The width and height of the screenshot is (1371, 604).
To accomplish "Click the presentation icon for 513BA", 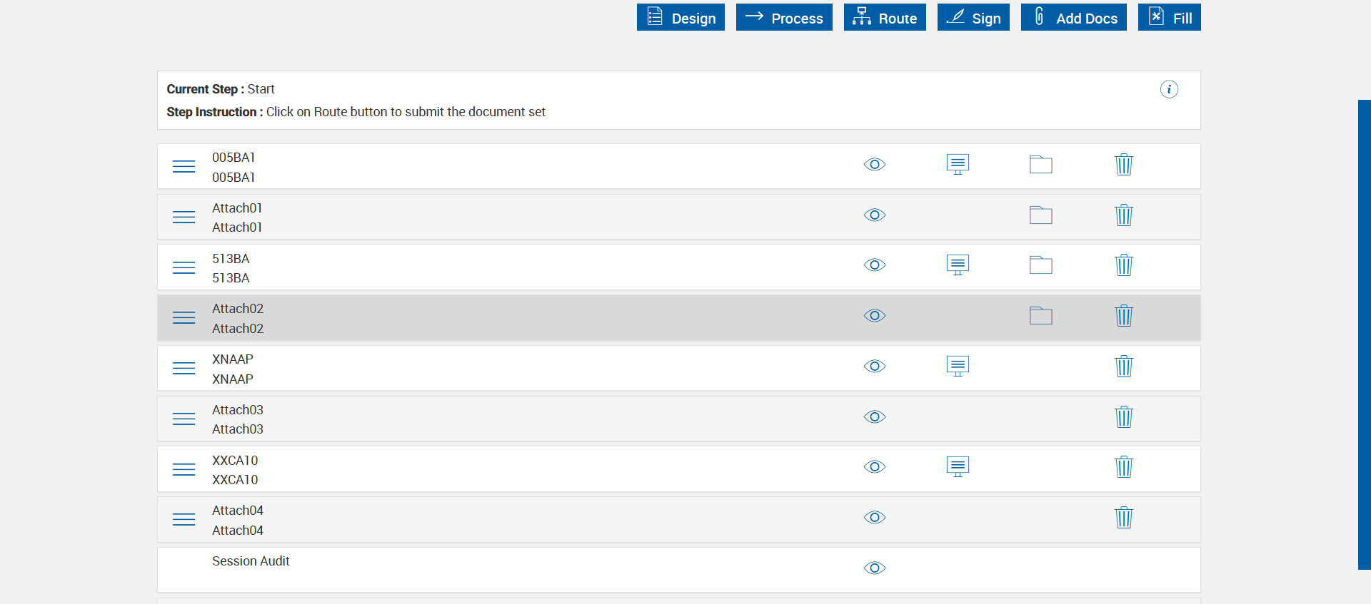I will coord(958,265).
